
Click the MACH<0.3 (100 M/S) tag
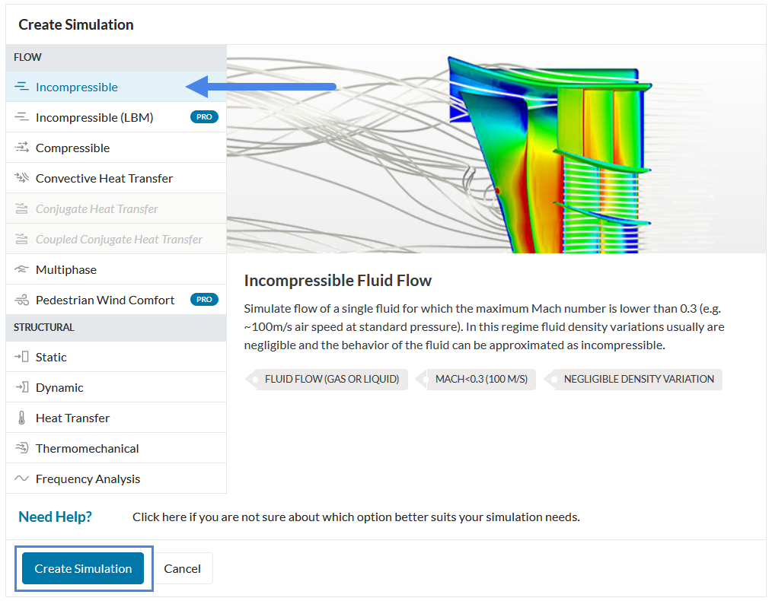(480, 379)
